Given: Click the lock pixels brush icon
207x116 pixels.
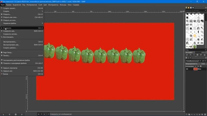Looking at the screenshot, I should (x=196, y=66).
